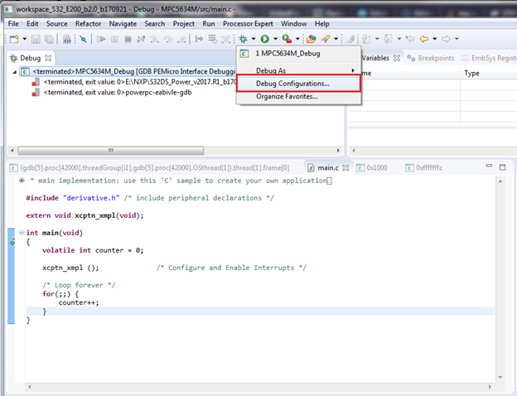Open the Run launch dropdown arrow
The height and width of the screenshot is (396, 517).
coord(275,39)
